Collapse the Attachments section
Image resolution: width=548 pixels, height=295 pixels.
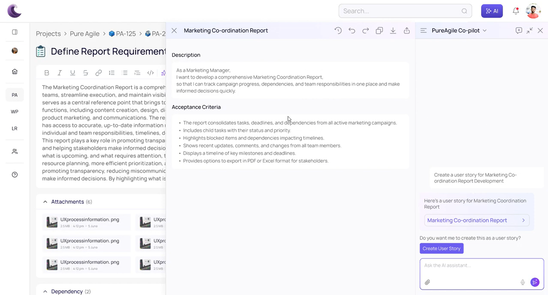coord(45,202)
